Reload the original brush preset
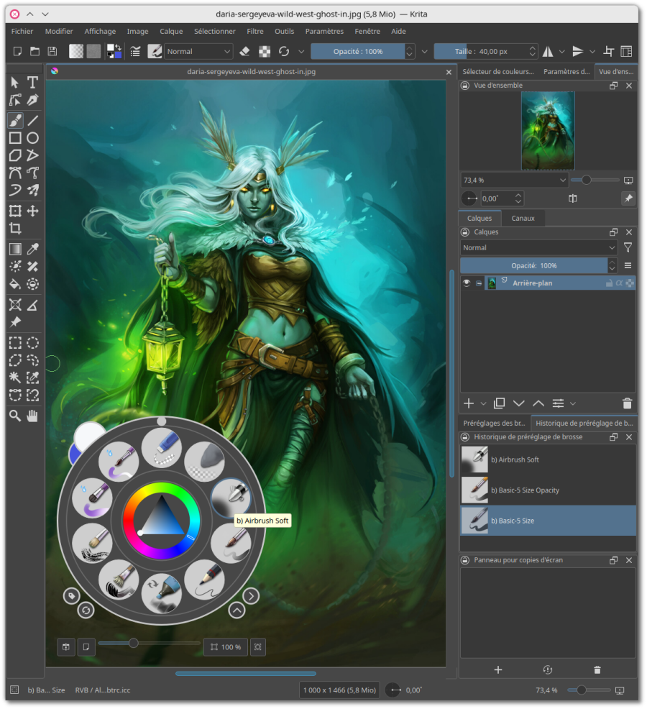 284,52
